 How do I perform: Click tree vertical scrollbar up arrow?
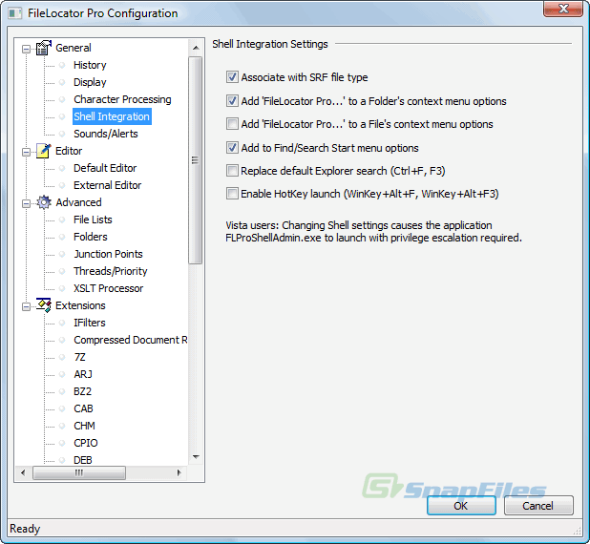[x=196, y=48]
